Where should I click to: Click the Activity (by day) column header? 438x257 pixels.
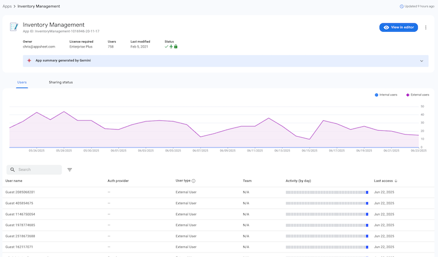(x=298, y=181)
